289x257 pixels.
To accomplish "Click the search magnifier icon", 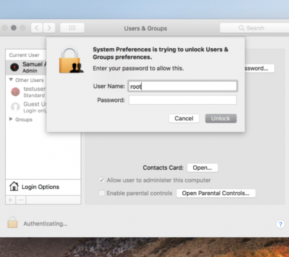I will 241,28.
